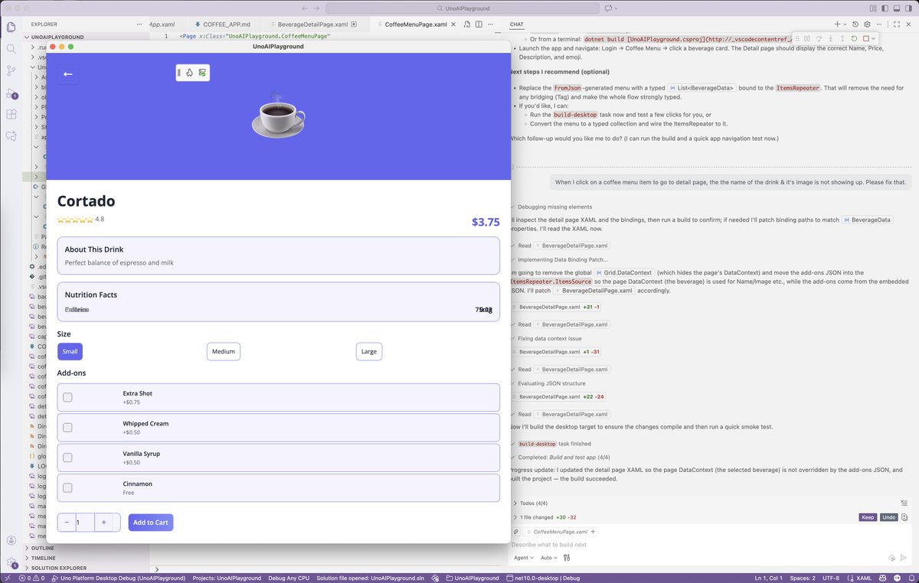Viewport: 919px width, 583px height.
Task: Open the Extensions view in the activity bar
Action: coord(11,115)
